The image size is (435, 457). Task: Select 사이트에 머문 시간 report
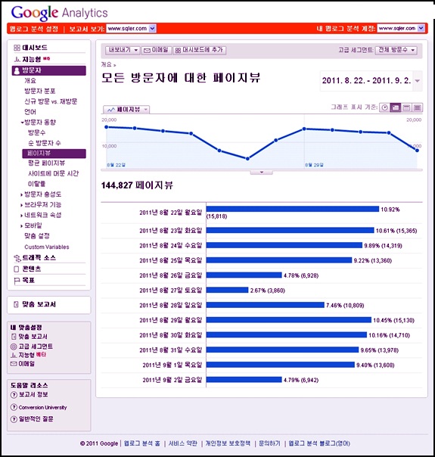pyautogui.click(x=53, y=174)
